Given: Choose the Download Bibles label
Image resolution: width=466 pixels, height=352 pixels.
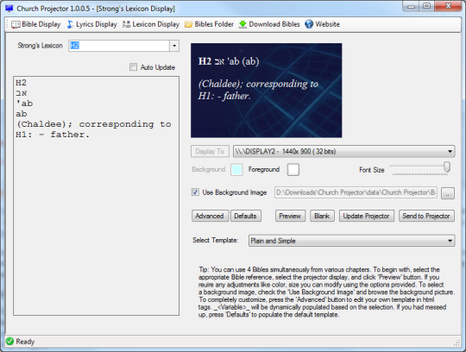Looking at the screenshot, I should [274, 24].
